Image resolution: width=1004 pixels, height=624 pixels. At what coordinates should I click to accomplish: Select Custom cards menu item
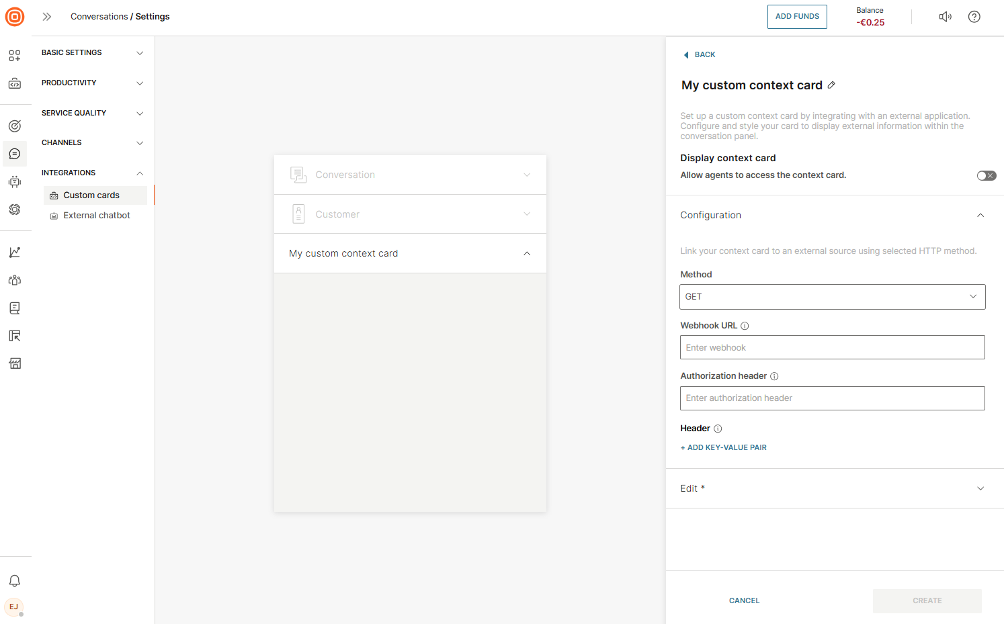coord(91,195)
